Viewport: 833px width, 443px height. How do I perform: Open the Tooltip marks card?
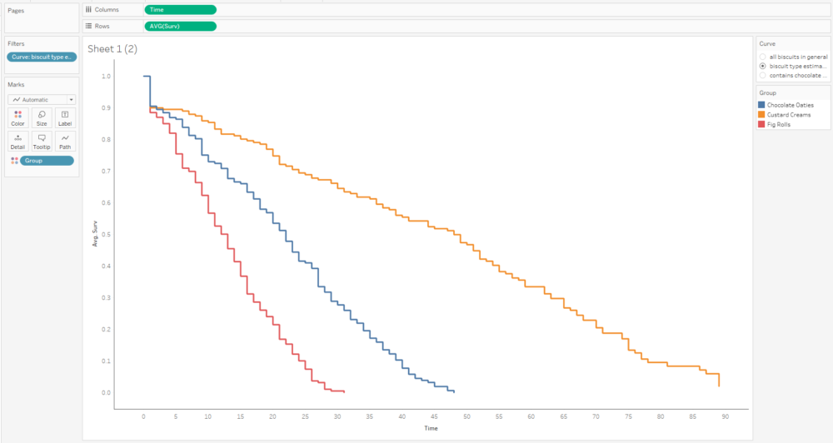[42, 141]
